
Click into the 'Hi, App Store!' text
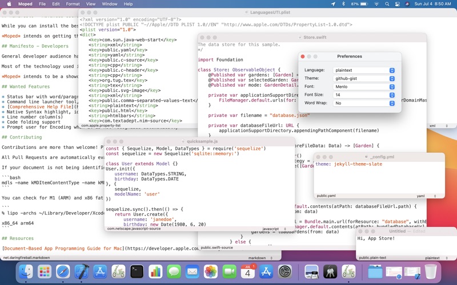[376, 238]
